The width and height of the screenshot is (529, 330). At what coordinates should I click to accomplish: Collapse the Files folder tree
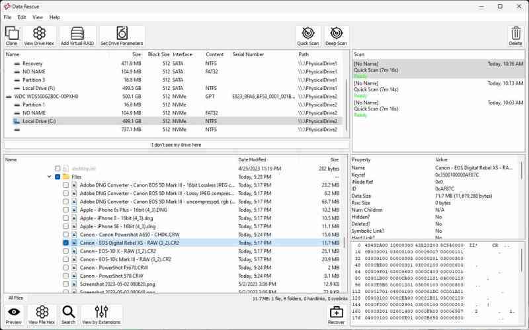coord(49,177)
